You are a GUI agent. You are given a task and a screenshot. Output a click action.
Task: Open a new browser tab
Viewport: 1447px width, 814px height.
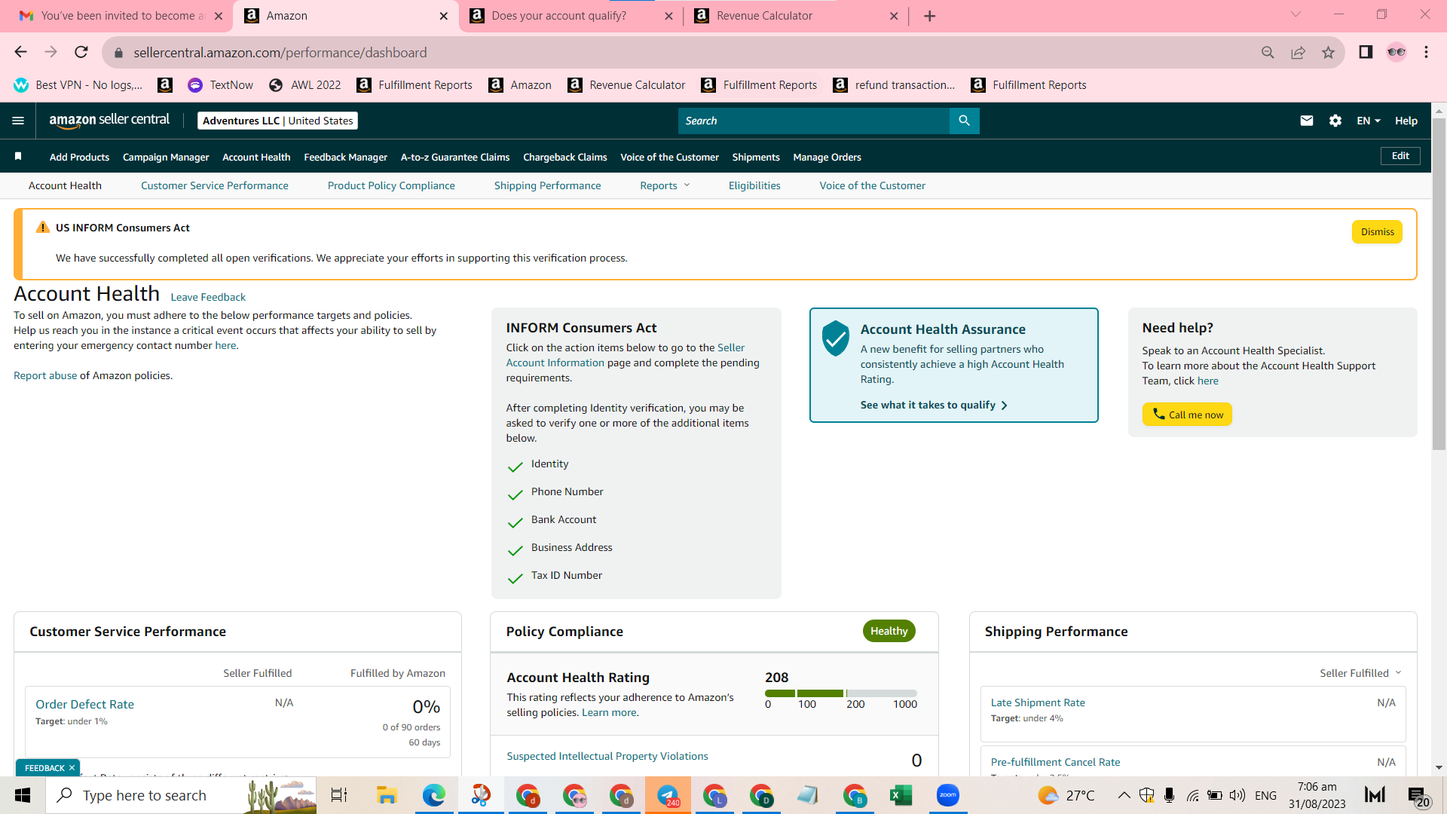[x=930, y=16]
